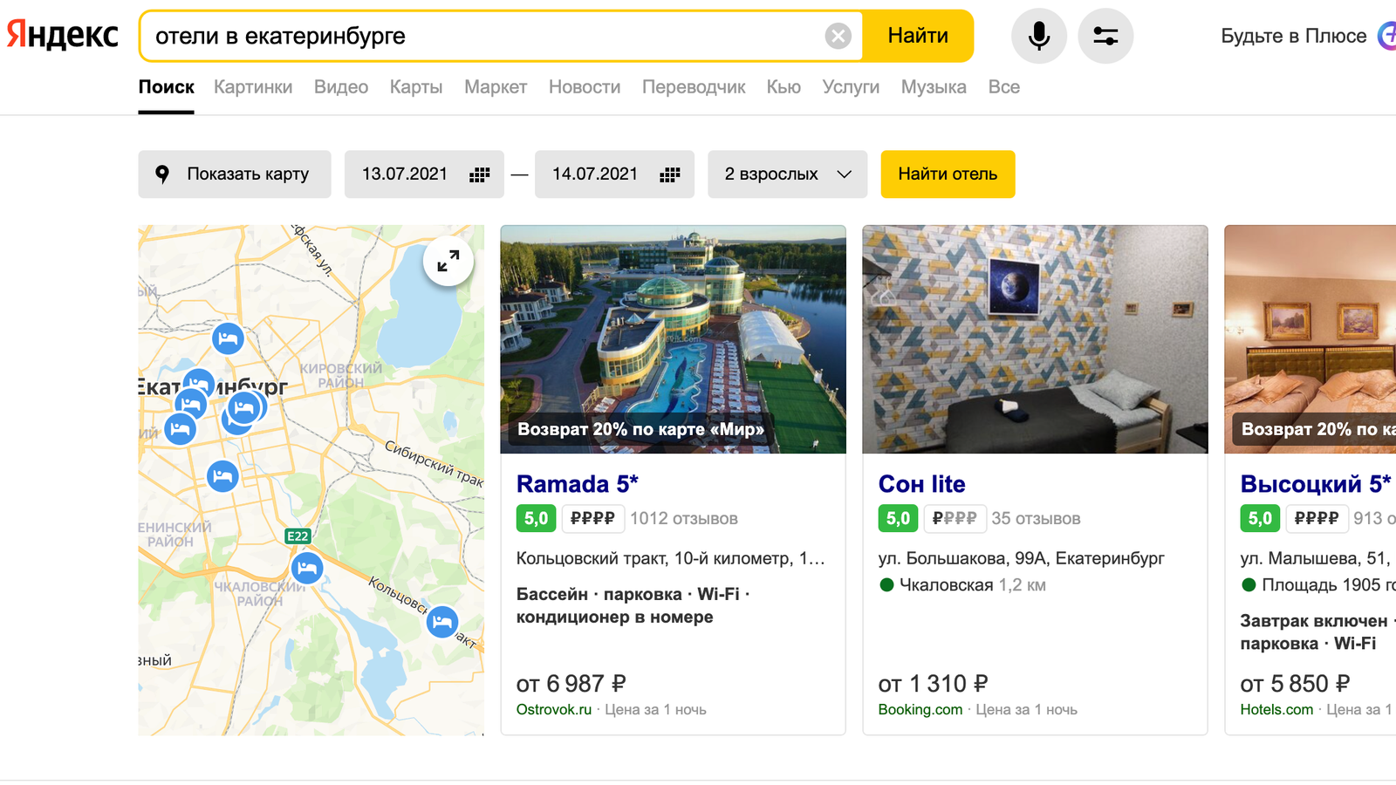Click the hotel marker near the E22 sign
The width and height of the screenshot is (1396, 785).
click(306, 569)
